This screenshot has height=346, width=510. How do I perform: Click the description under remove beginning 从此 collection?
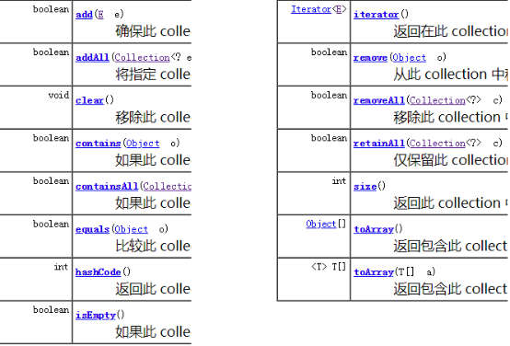click(450, 75)
